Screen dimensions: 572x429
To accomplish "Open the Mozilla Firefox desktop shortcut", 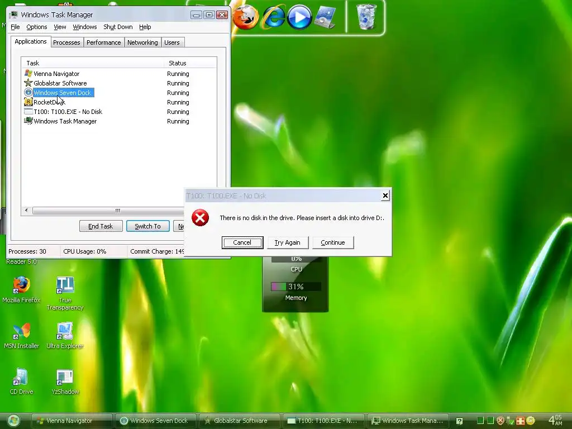I will pos(21,290).
